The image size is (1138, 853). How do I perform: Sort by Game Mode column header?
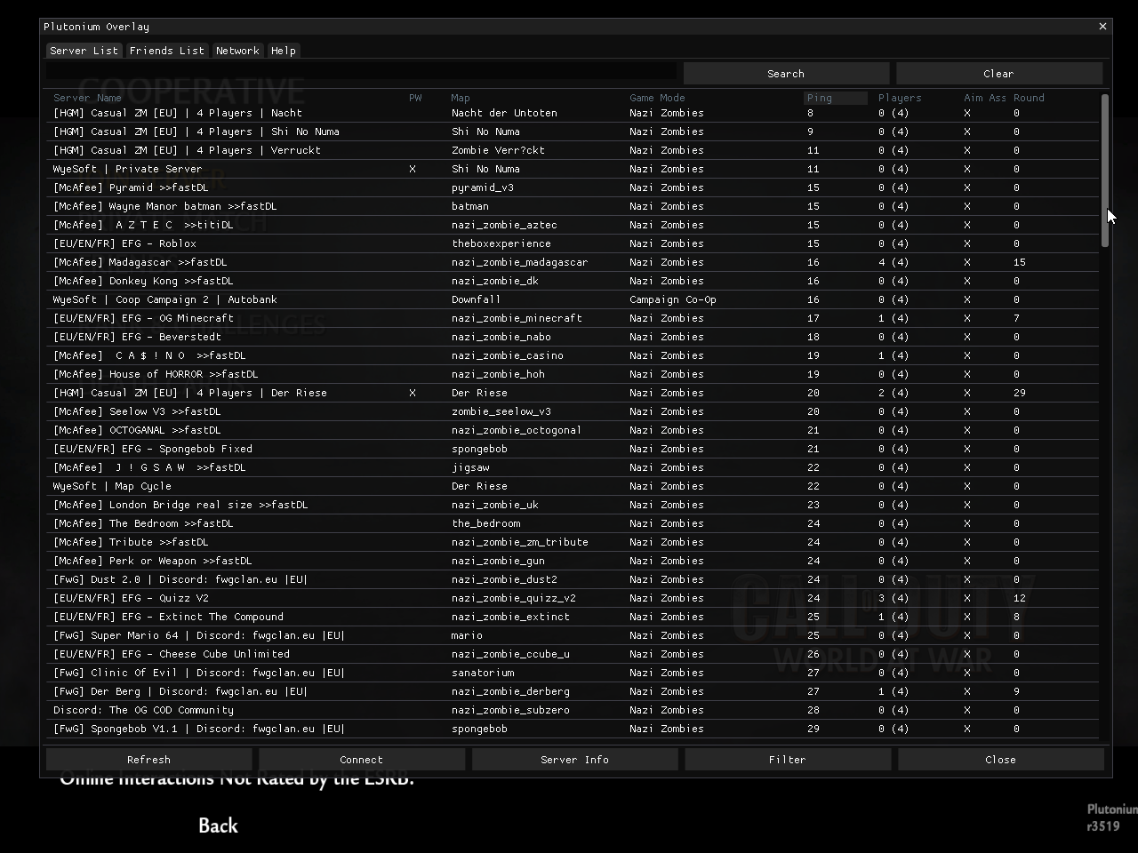pos(657,98)
